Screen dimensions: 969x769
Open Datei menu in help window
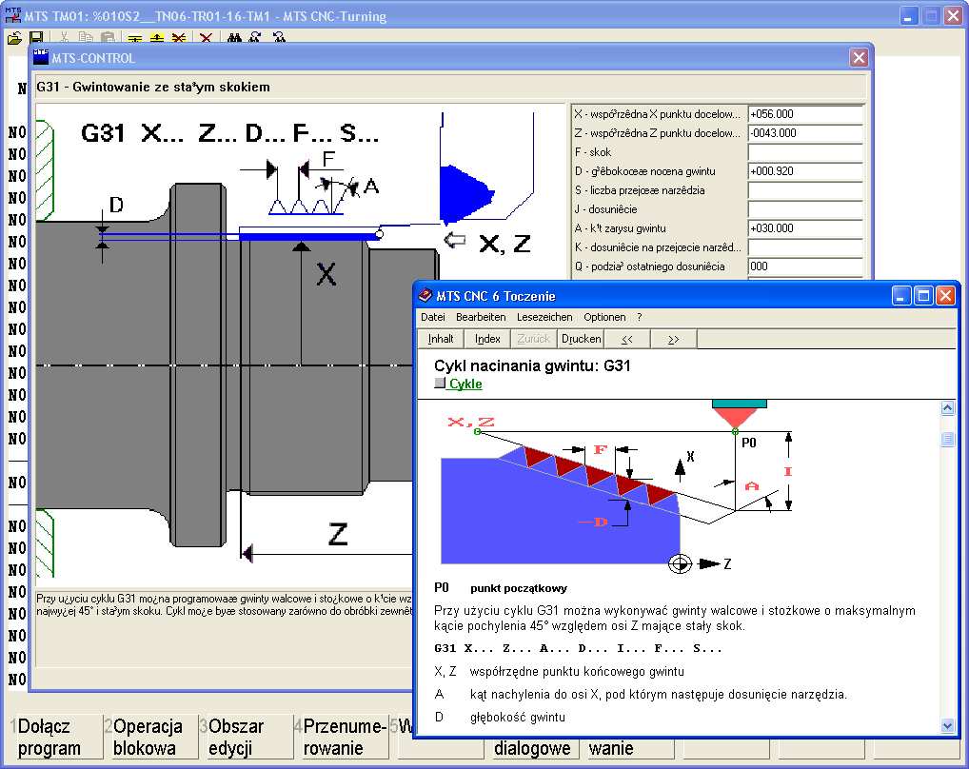432,317
